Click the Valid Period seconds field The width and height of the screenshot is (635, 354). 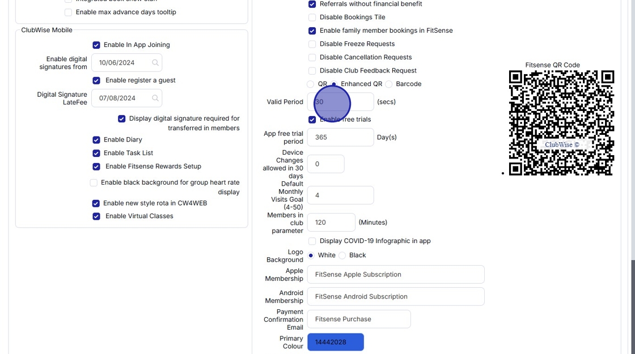(x=341, y=102)
